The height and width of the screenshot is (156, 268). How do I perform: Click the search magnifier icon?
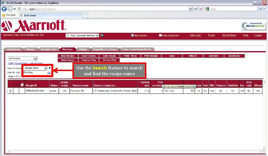pyautogui.click(x=261, y=9)
